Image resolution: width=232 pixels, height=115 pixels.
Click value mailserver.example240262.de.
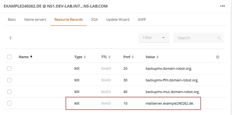pyautogui.click(x=170, y=103)
